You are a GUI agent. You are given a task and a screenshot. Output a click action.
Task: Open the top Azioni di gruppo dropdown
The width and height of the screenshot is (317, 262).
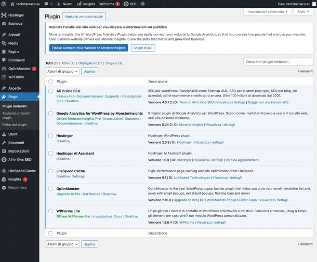tap(62, 71)
